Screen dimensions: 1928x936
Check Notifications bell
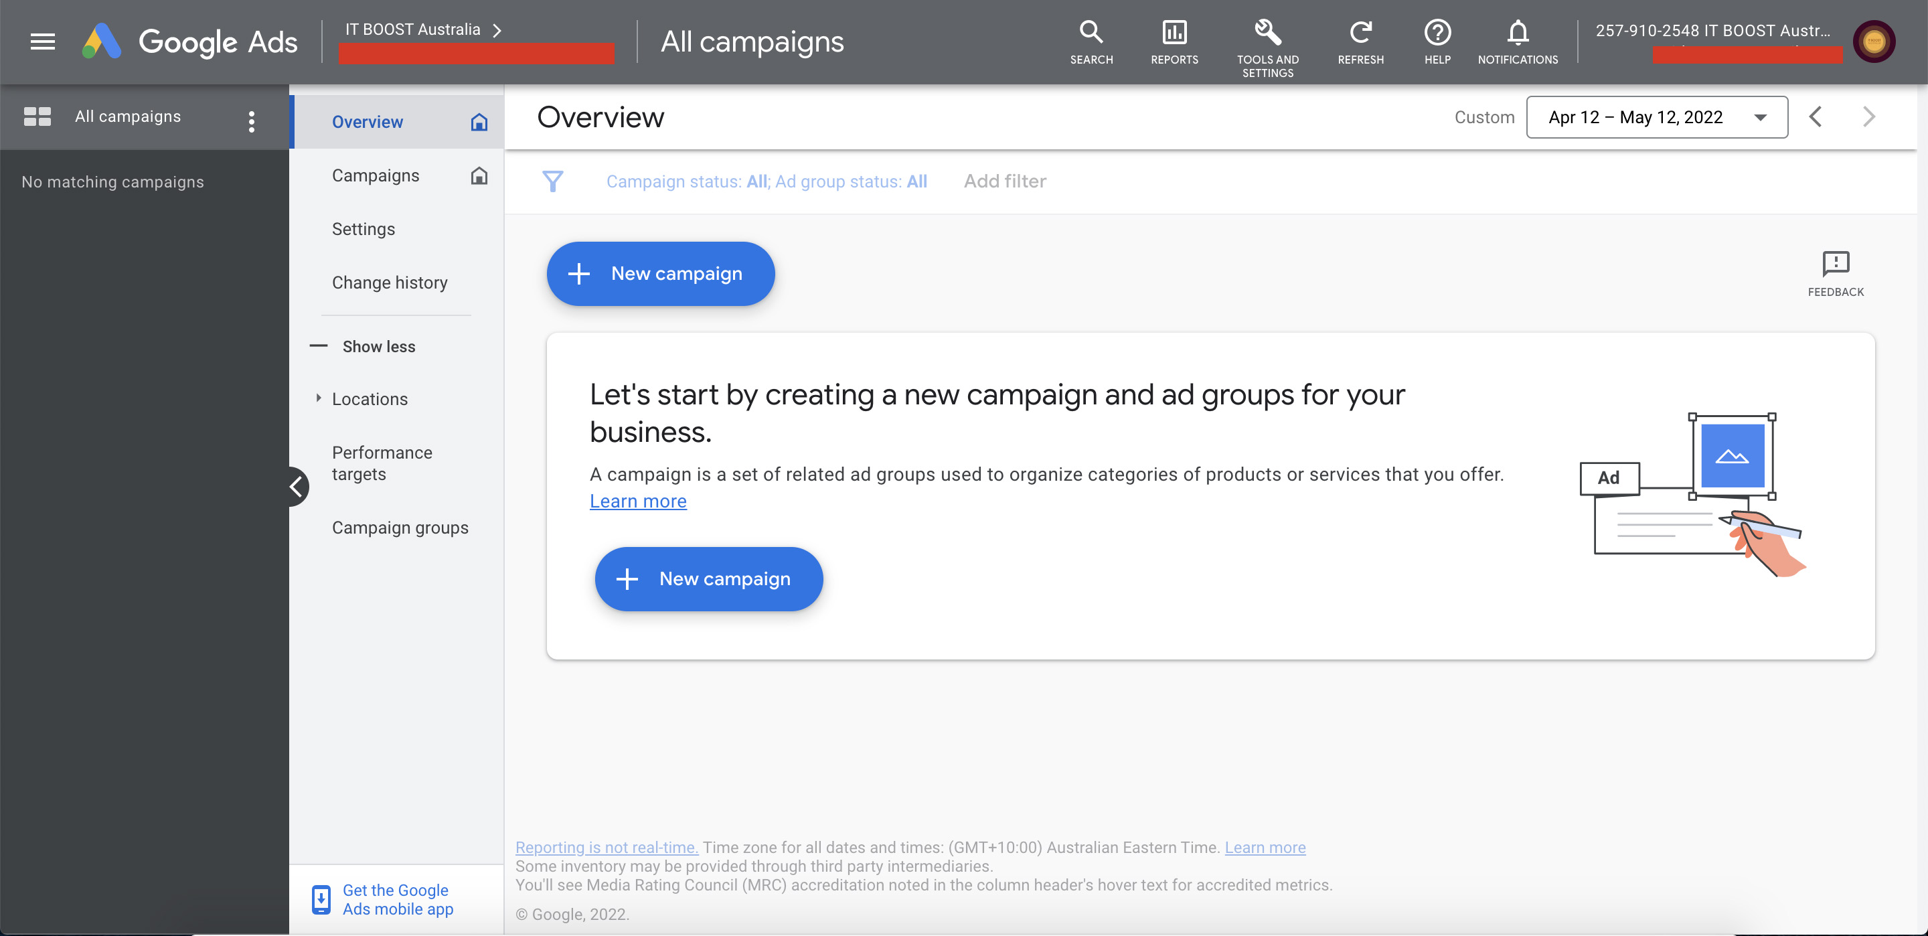click(1517, 33)
